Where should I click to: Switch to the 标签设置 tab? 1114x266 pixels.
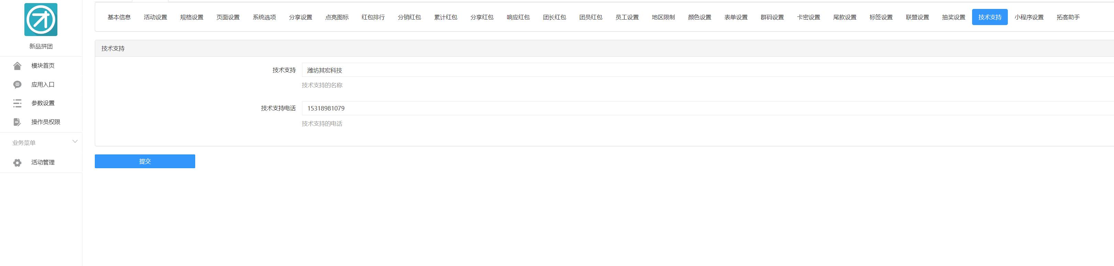[881, 17]
